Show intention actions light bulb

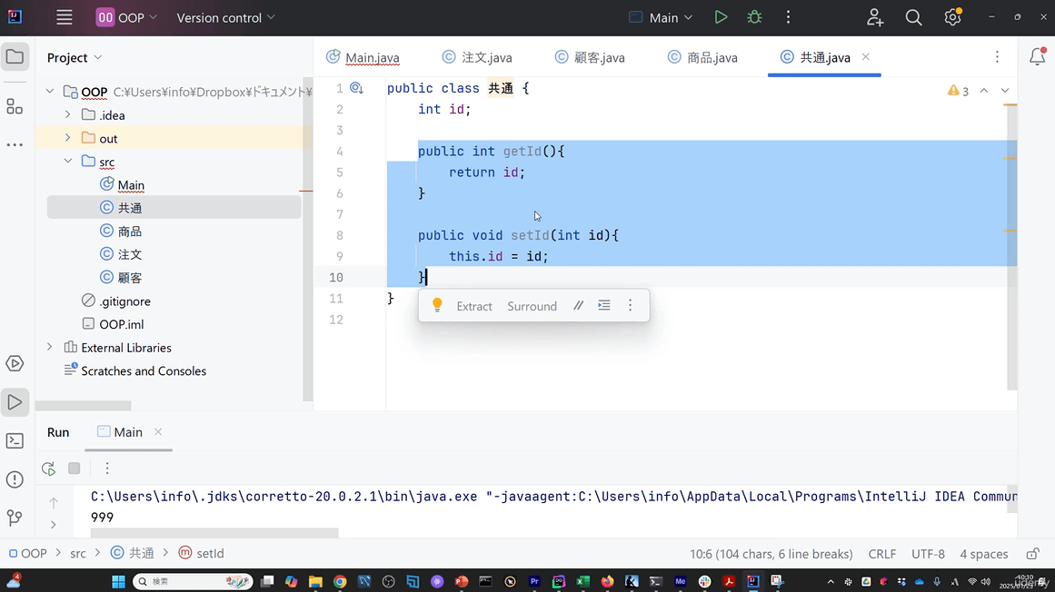tap(437, 306)
